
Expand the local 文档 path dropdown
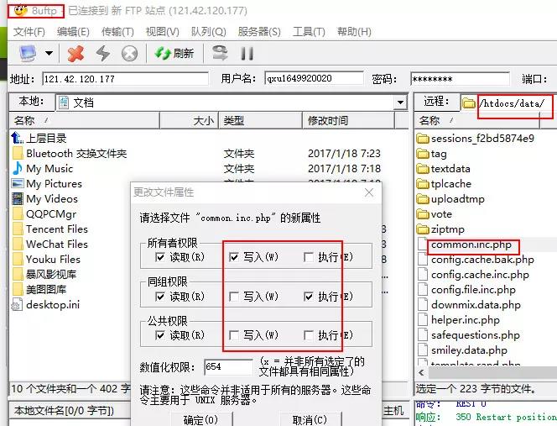click(x=400, y=103)
